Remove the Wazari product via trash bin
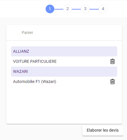The width and height of the screenshot is (127, 140). (112, 82)
